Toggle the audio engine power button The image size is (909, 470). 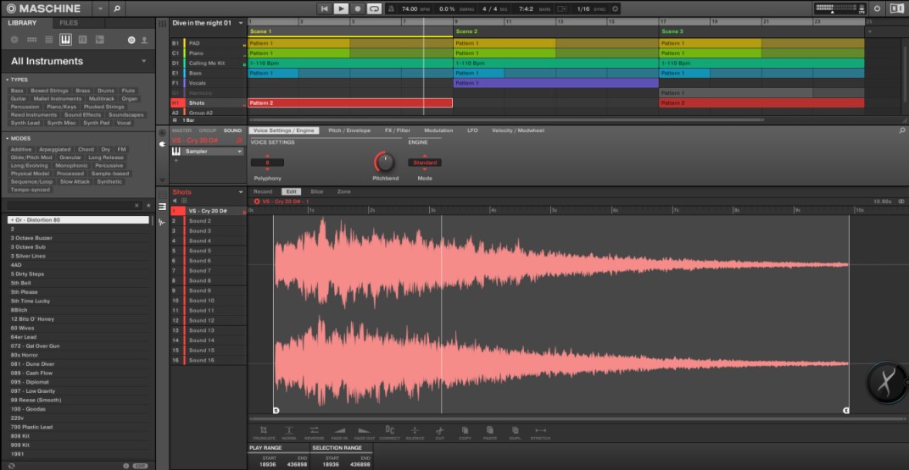pyautogui.click(x=877, y=8)
